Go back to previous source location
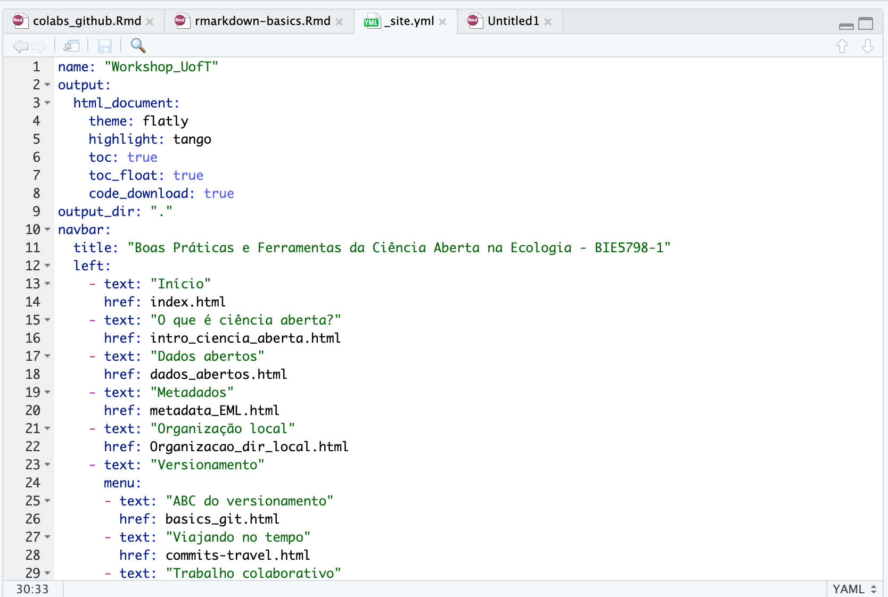The width and height of the screenshot is (888, 597). (20, 46)
